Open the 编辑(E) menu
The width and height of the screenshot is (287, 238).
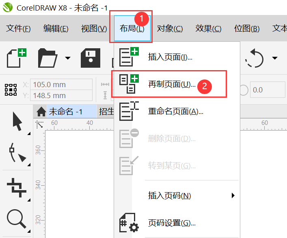pyautogui.click(x=56, y=28)
